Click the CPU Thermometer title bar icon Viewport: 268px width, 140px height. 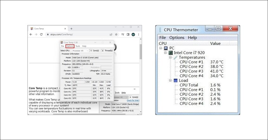[160, 30]
